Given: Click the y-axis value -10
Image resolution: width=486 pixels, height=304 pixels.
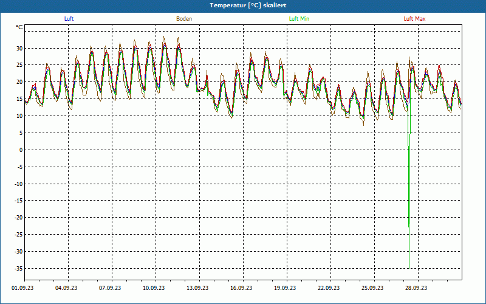Looking at the screenshot, I should [x=19, y=184].
